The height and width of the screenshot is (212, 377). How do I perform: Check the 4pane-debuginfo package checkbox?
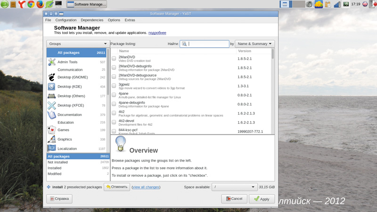click(x=114, y=104)
